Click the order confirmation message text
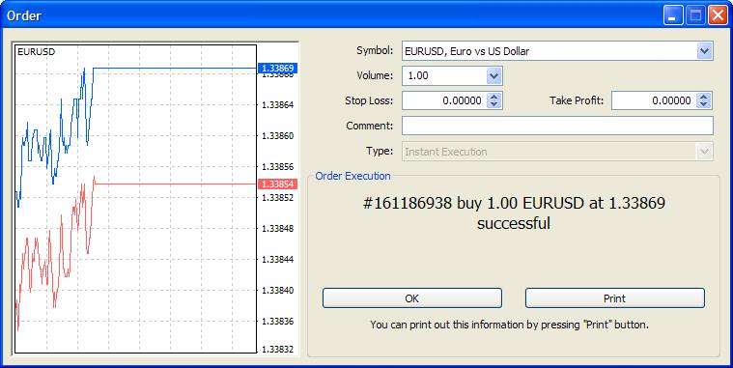 pos(514,212)
